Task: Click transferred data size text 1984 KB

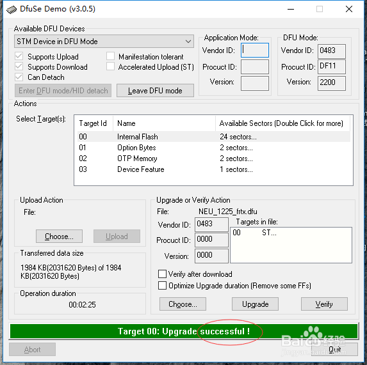Action: (71, 272)
